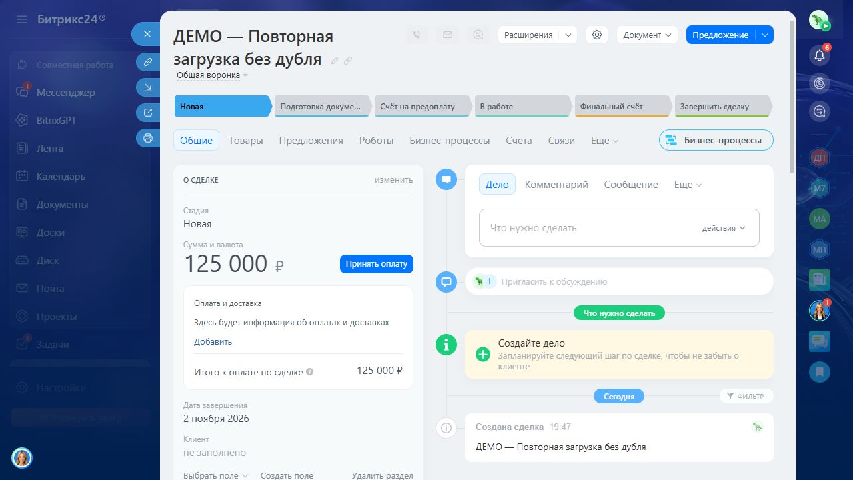Screen dimensions: 853x480
Task: Expand the arrow next to Предложение button
Action: pos(765,35)
